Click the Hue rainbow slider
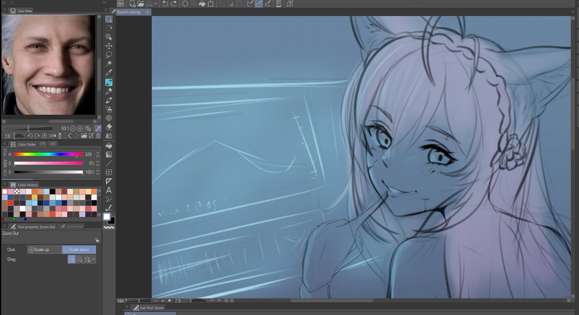This screenshot has width=579, height=315. tap(48, 155)
